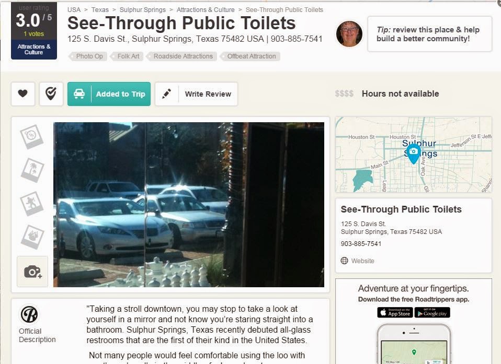
Task: Click the user profile avatar
Action: point(349,34)
